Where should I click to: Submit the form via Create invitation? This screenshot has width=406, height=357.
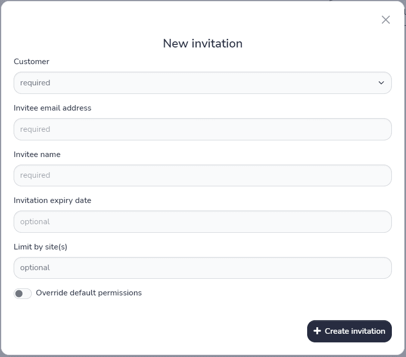(x=349, y=331)
